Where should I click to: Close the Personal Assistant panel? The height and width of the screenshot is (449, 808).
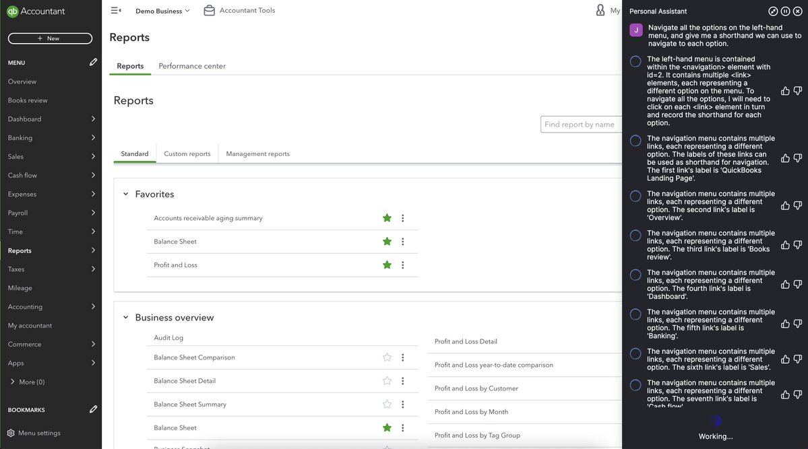pyautogui.click(x=798, y=11)
